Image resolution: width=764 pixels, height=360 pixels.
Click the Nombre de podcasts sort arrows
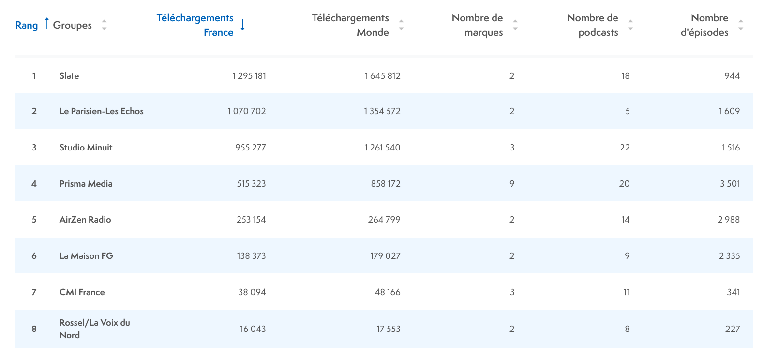[630, 25]
